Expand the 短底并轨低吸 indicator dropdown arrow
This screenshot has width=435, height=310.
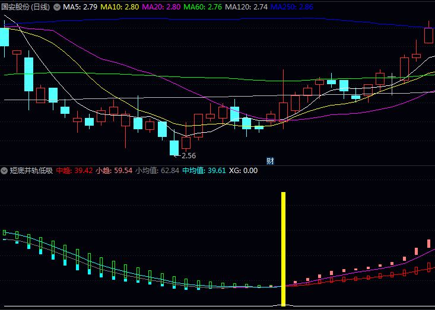coord(5,171)
